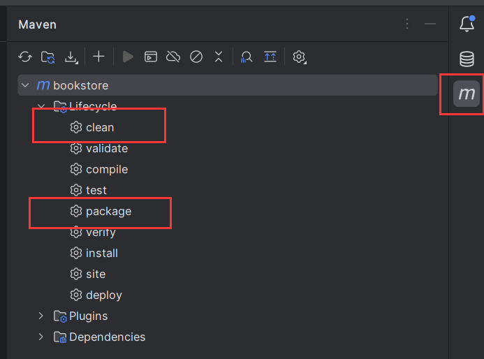484x359 pixels.
Task: Toggle Maven offline mode
Action: 173,57
